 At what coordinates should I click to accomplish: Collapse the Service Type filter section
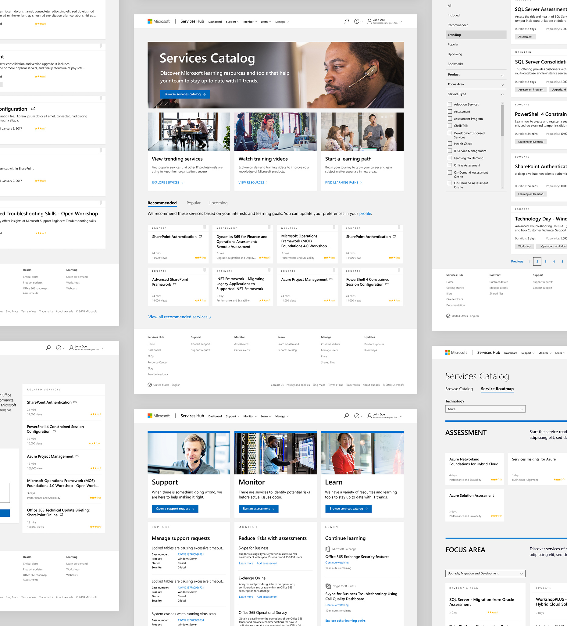click(x=502, y=94)
